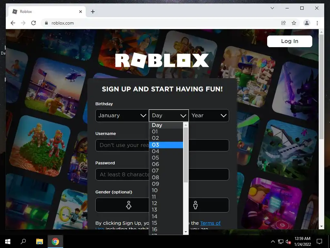Open new tab with plus button
Screen dimensions: 330x248
[93, 12]
